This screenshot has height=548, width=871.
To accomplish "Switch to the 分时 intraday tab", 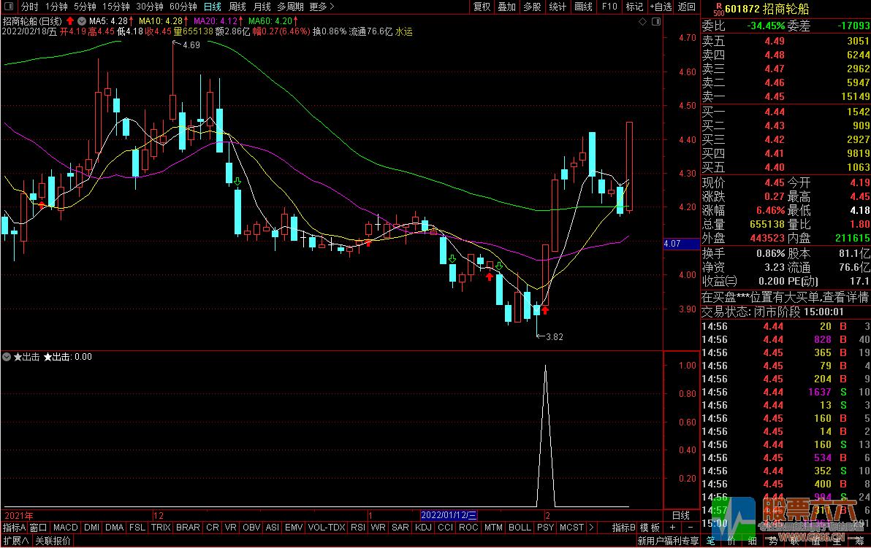I will click(30, 7).
